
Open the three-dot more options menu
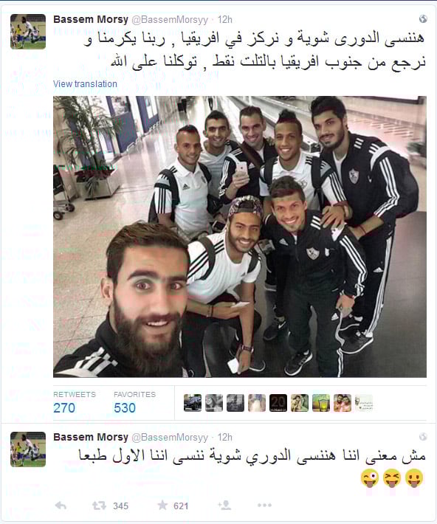tap(264, 506)
